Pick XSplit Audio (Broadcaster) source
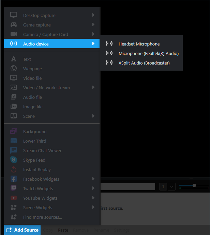This screenshot has height=235, width=210. tap(141, 63)
